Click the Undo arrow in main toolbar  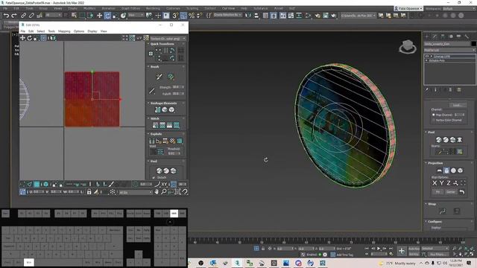(6, 15)
